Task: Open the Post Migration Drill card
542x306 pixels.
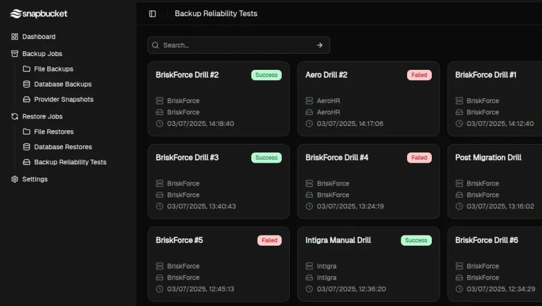Action: pos(494,181)
